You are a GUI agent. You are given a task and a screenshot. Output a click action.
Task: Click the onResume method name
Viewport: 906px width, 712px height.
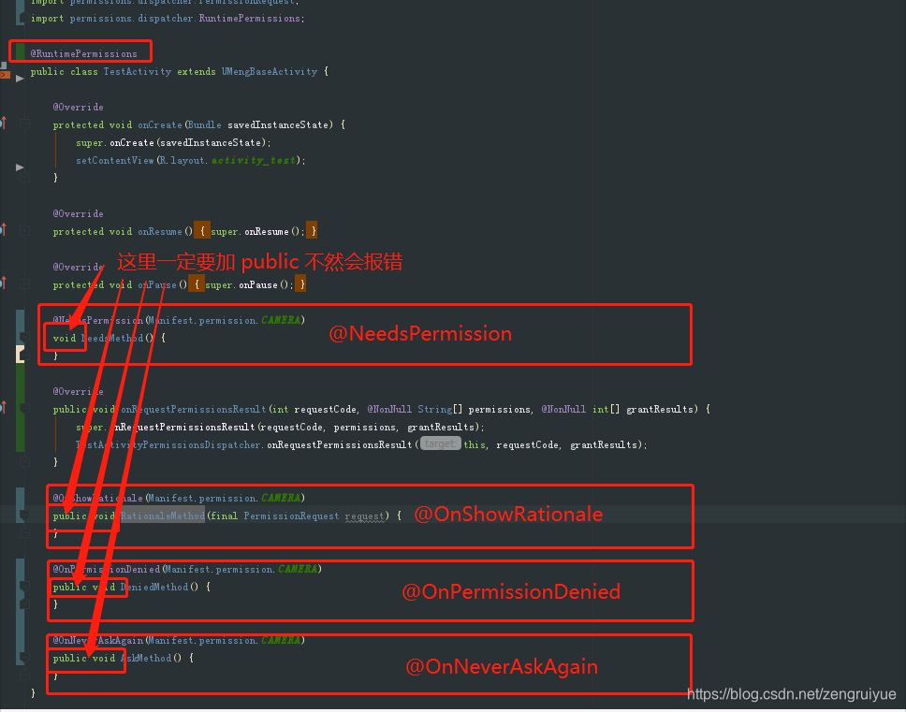tap(159, 231)
